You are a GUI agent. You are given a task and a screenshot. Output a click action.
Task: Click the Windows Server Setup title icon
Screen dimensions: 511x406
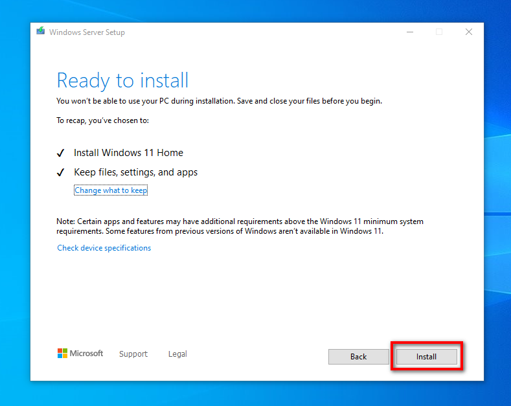pyautogui.click(x=40, y=31)
